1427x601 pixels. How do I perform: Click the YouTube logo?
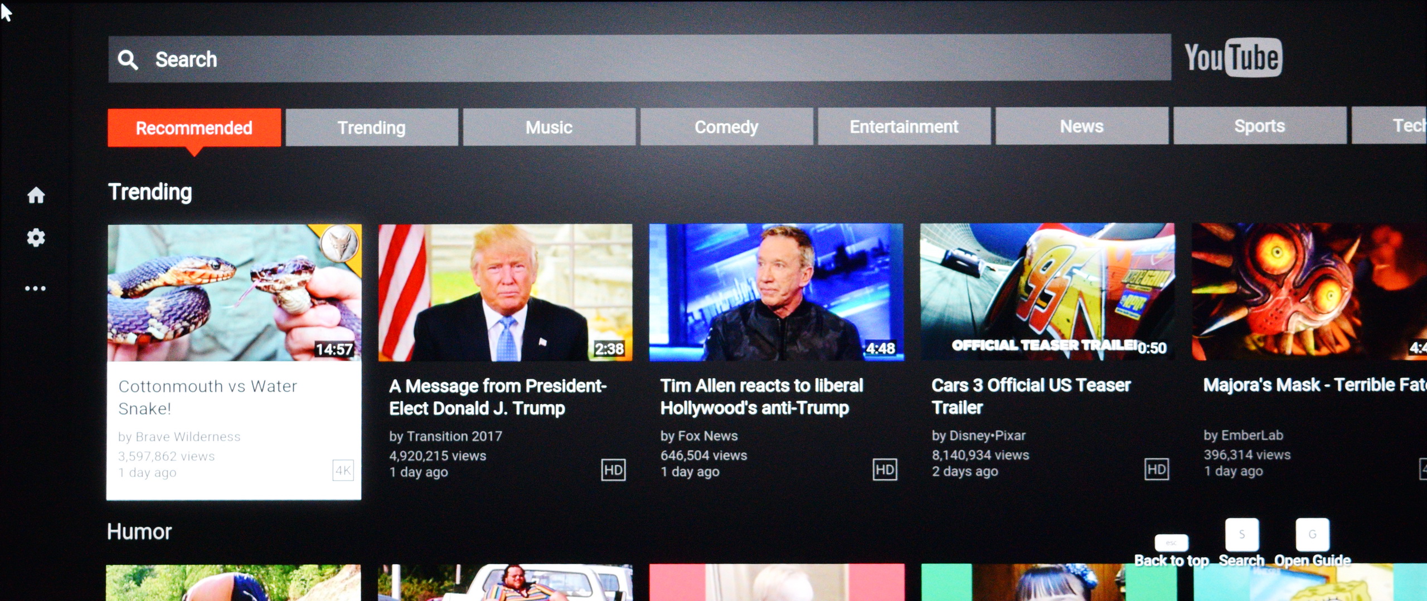point(1233,57)
